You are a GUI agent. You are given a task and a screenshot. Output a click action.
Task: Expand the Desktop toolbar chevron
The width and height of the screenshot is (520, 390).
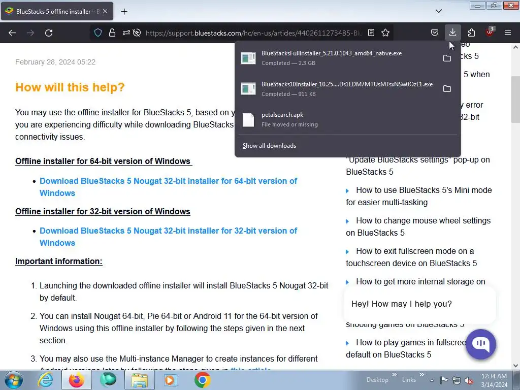coord(394,375)
